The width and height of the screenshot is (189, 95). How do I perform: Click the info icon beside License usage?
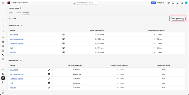point(20,8)
